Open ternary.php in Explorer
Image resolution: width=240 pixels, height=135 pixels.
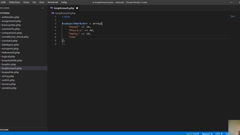[9, 84]
